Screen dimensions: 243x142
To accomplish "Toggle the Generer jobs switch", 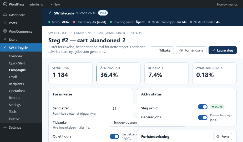I will click(x=203, y=118).
